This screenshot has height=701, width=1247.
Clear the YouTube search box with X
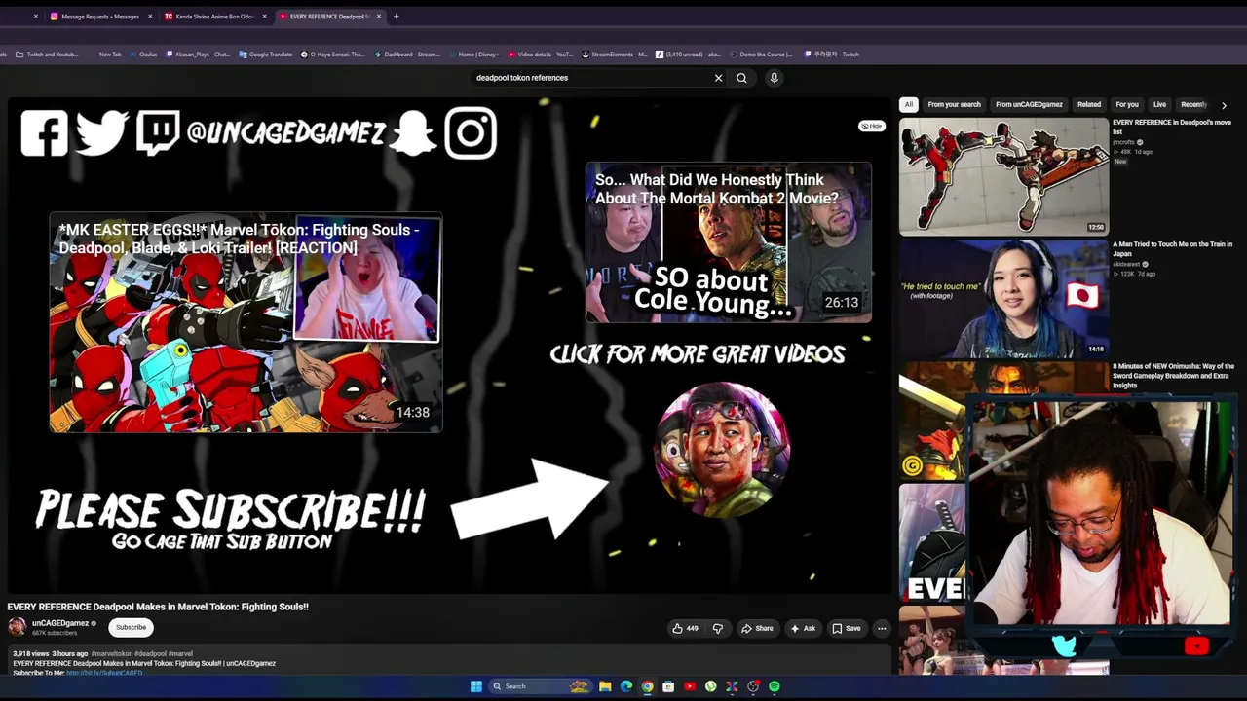(719, 78)
